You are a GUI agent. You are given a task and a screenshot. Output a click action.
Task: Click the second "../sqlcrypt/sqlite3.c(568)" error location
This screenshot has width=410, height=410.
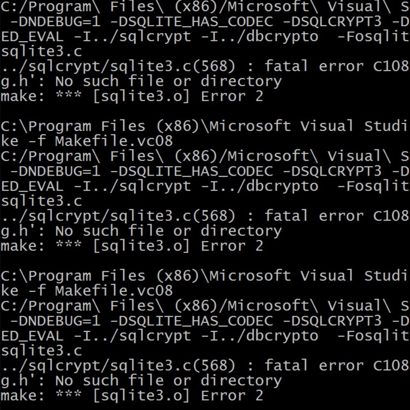pos(118,216)
